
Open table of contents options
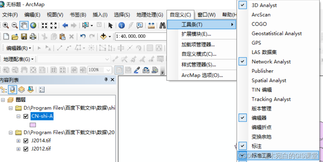pyautogui.click(x=42, y=89)
